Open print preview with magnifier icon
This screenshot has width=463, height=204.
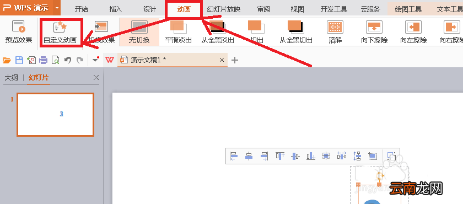click(x=56, y=60)
